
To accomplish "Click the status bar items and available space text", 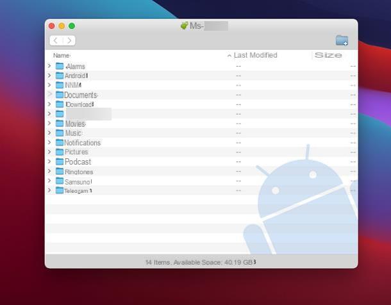I will click(x=201, y=262).
